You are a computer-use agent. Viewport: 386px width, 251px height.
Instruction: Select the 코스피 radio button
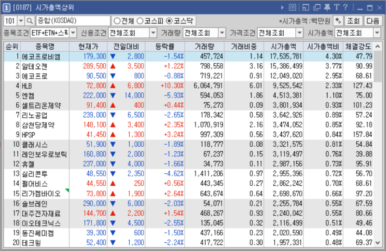pyautogui.click(x=140, y=21)
